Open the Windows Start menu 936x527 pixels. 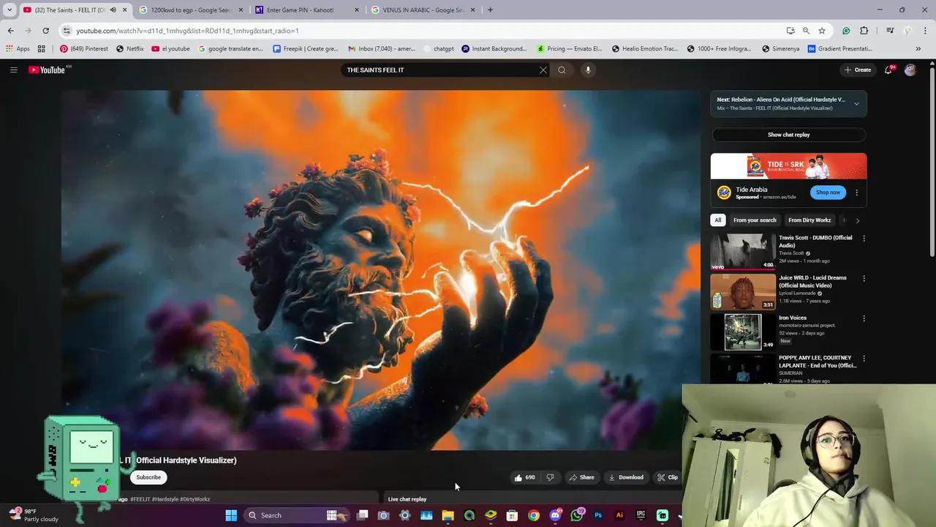point(231,515)
